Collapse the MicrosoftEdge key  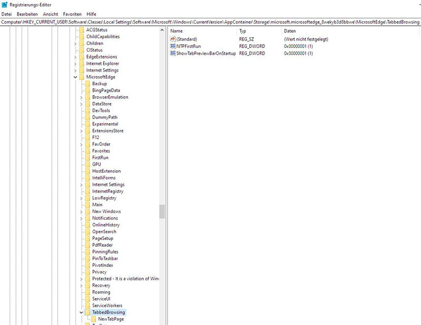click(x=75, y=77)
